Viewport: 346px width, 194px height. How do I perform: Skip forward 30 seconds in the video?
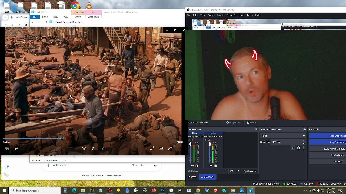(x=102, y=148)
